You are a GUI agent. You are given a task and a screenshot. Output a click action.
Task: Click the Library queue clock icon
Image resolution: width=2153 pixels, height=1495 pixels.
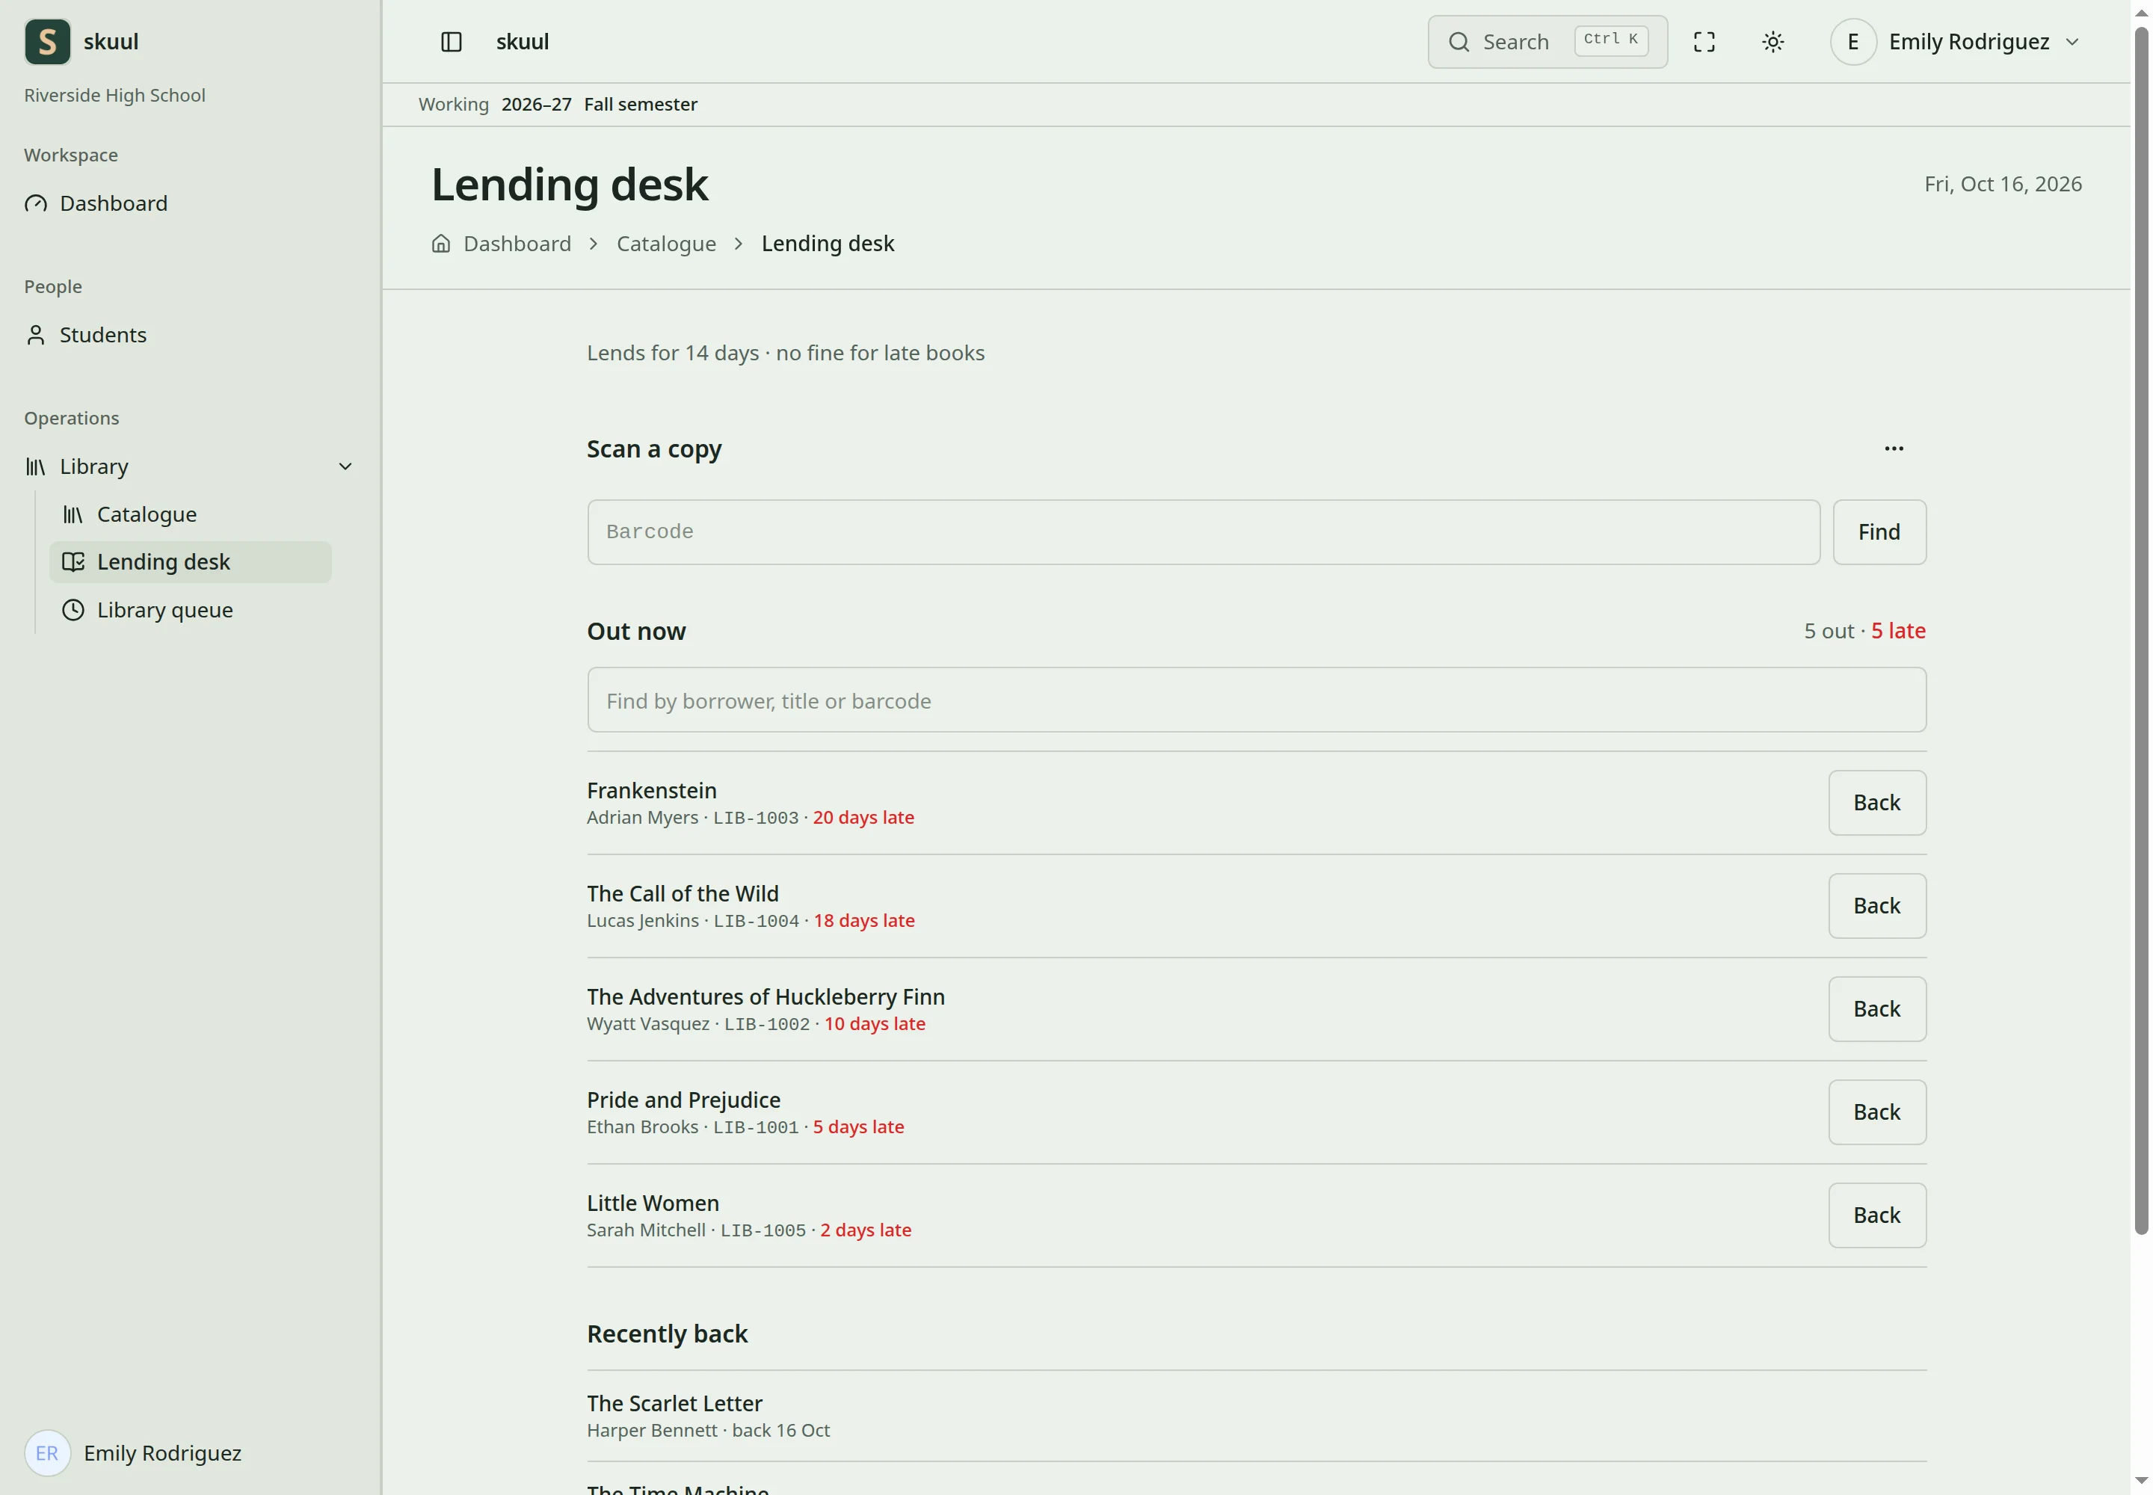pyautogui.click(x=73, y=610)
